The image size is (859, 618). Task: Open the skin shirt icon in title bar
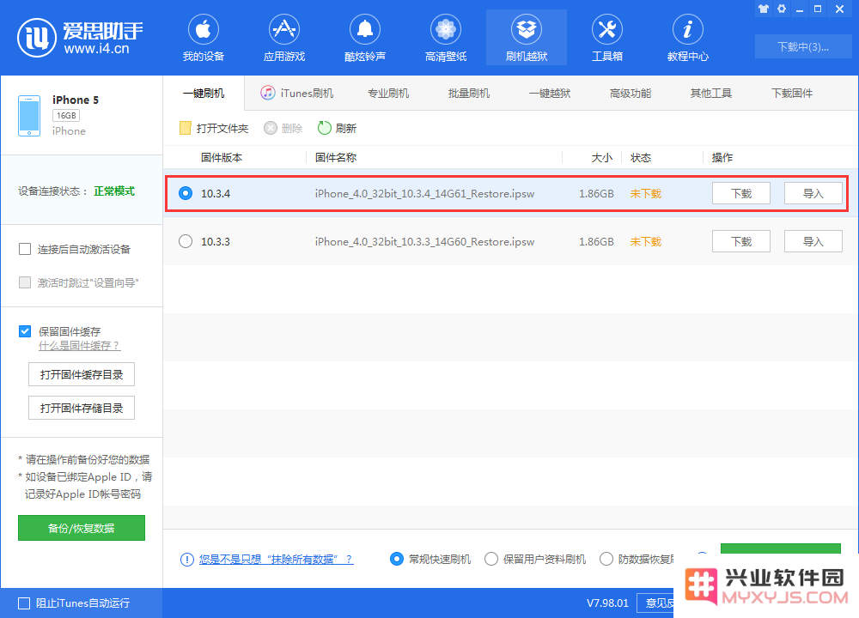click(764, 9)
